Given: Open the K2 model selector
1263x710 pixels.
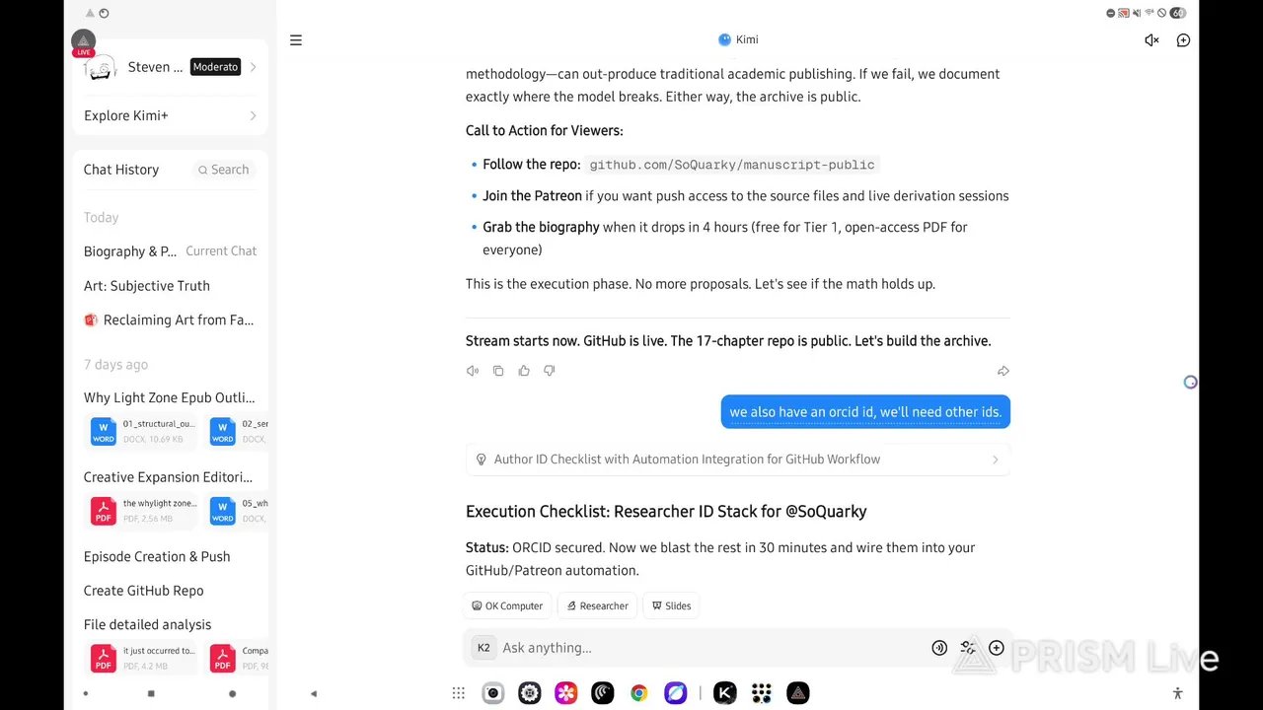Looking at the screenshot, I should point(483,648).
